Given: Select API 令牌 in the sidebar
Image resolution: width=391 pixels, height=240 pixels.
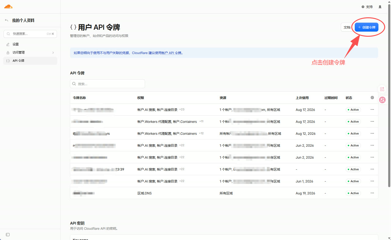Looking at the screenshot, I should 30,61.
